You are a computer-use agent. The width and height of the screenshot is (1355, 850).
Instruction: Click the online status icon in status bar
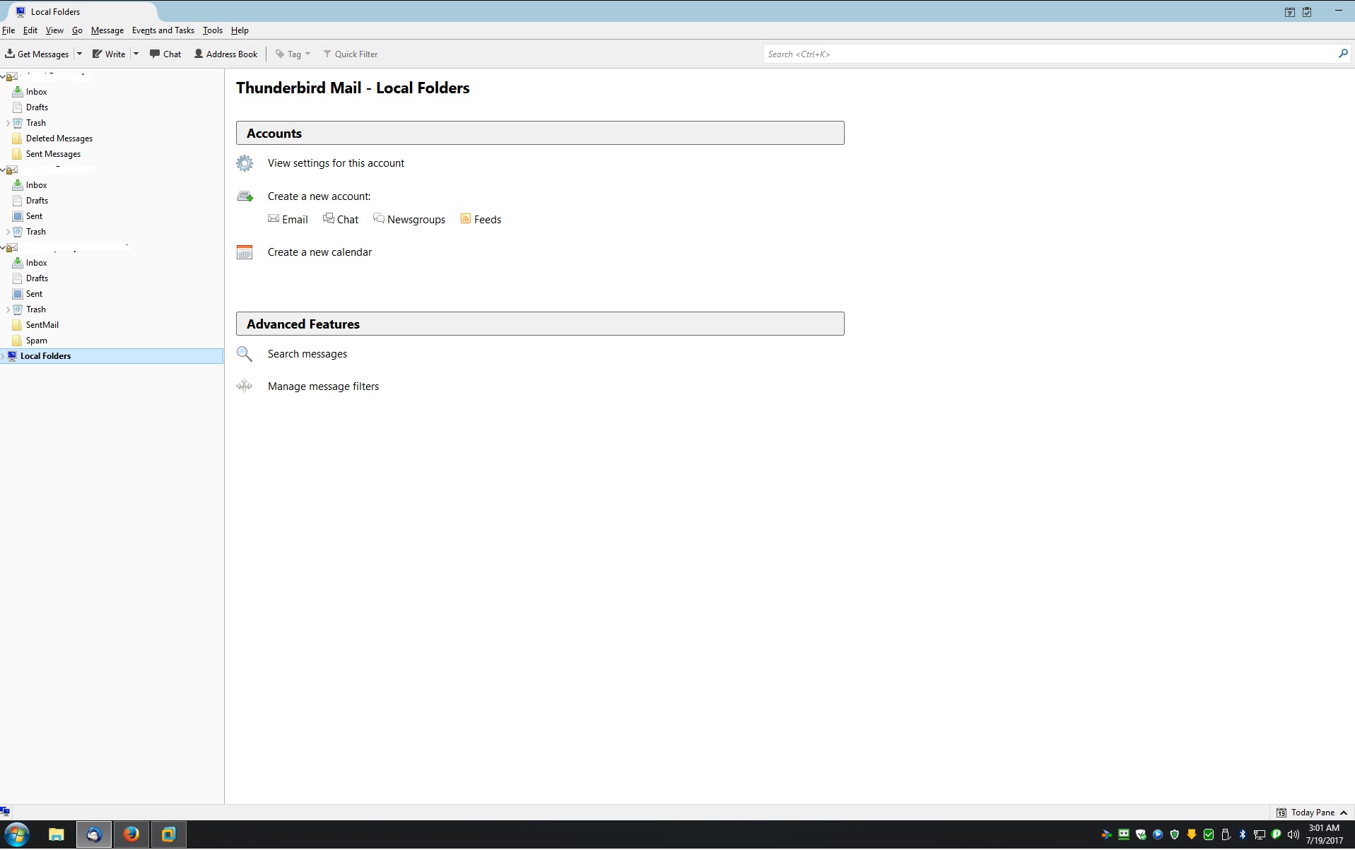point(6,812)
